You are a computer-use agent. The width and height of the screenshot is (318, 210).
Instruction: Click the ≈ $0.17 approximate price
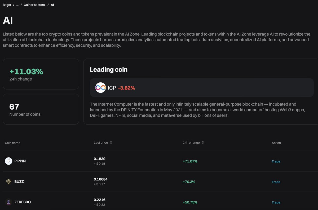click(x=99, y=184)
